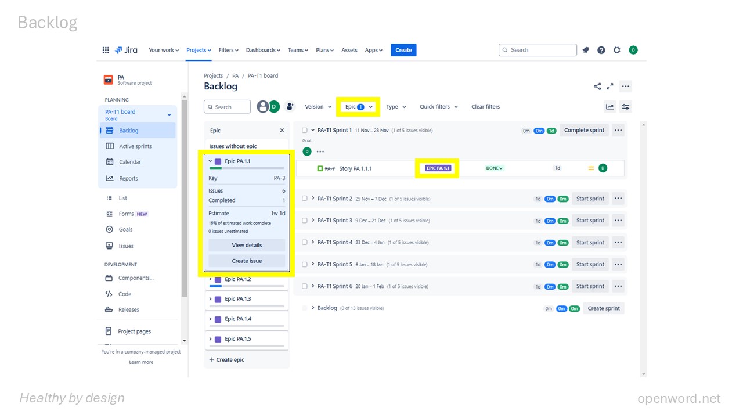Screen dimensions: 743x418
Task: Click the assignee avatar on Story PA.1.1.1
Action: [603, 168]
